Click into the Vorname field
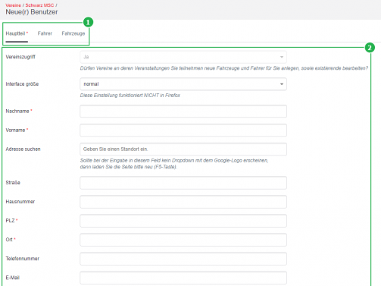 click(x=183, y=130)
